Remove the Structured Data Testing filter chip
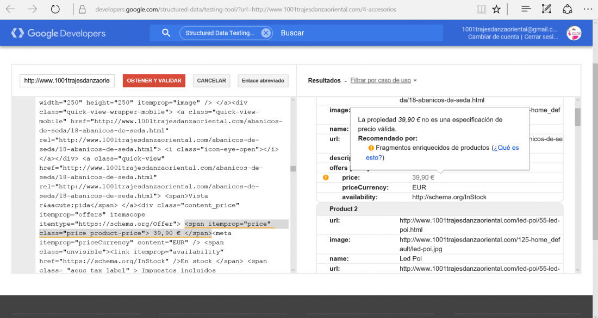The height and width of the screenshot is (318, 598). click(x=266, y=33)
